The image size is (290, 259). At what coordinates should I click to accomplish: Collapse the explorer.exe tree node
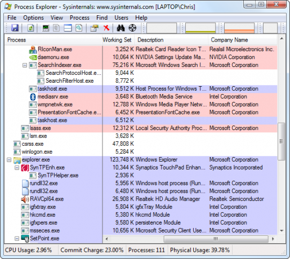pos(9,160)
